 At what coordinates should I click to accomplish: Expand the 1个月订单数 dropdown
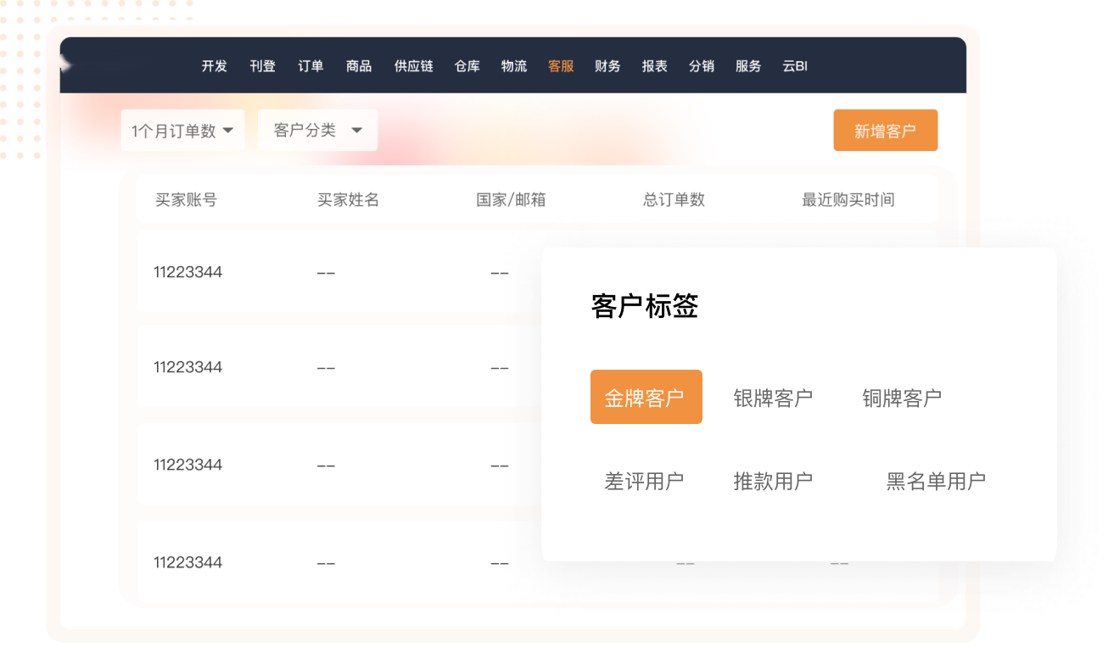(182, 131)
